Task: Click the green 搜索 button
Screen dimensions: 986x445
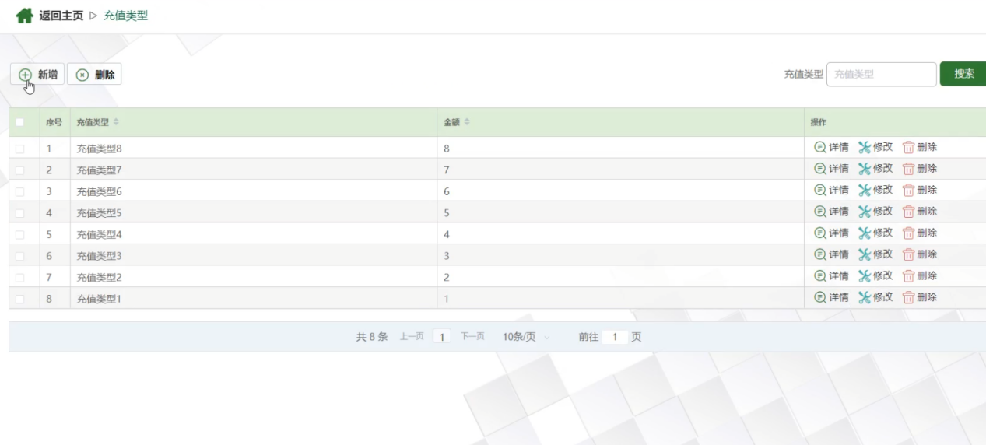Action: click(963, 74)
